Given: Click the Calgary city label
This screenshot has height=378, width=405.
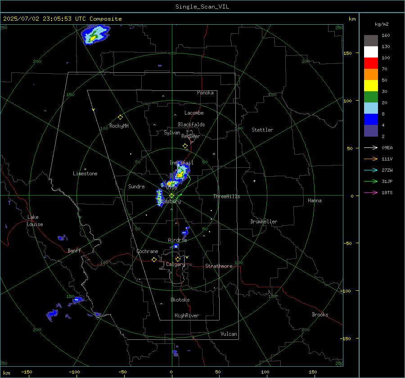Looking at the screenshot, I should point(175,264).
